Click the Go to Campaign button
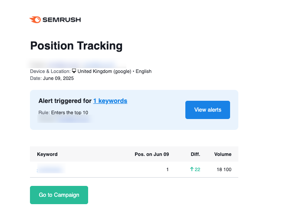 [x=59, y=195]
